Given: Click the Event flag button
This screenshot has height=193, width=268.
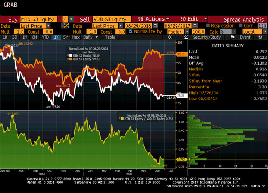Looking at the screenshot, I should 240,37.
